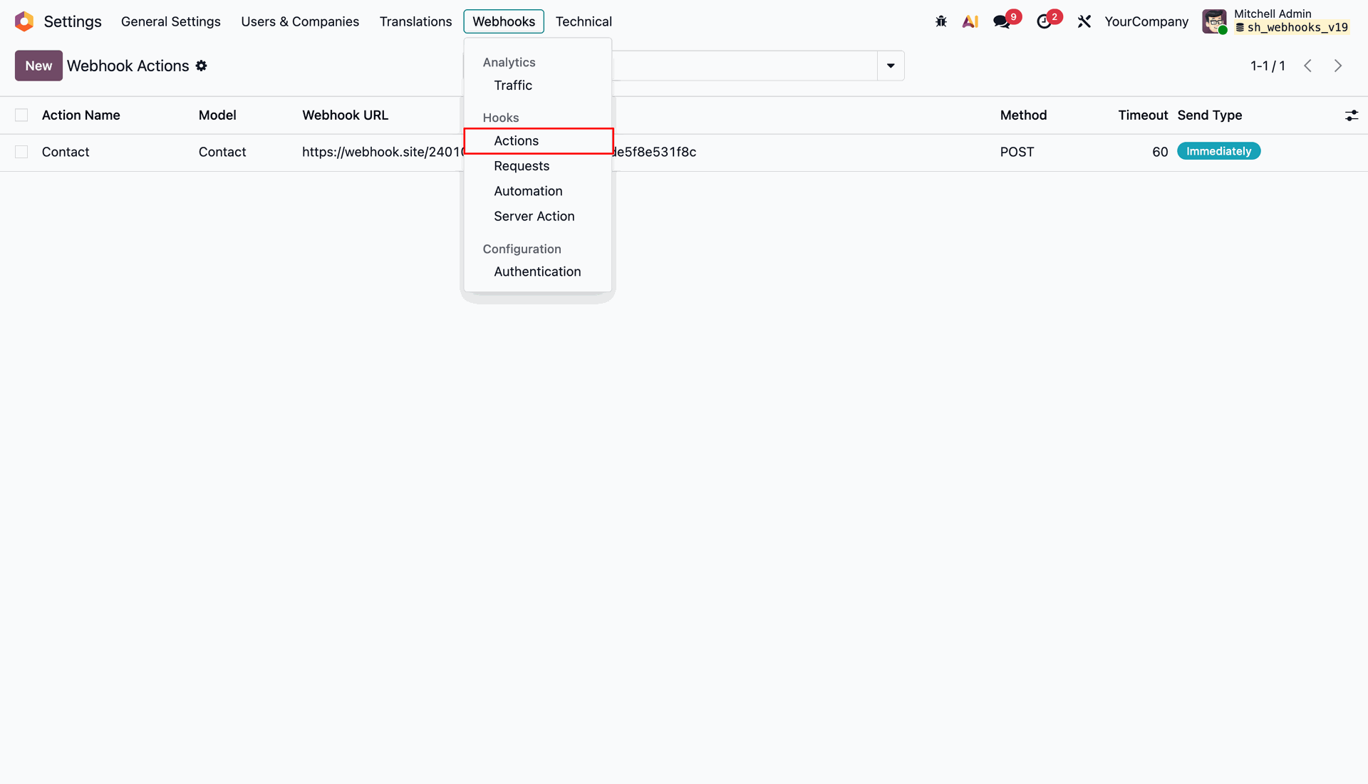Click the Contact model cell
Screen dimensions: 1368x784
point(222,152)
